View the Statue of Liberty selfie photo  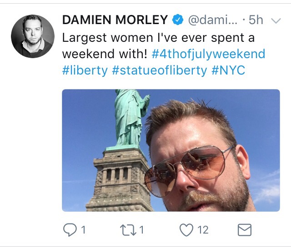pyautogui.click(x=171, y=150)
